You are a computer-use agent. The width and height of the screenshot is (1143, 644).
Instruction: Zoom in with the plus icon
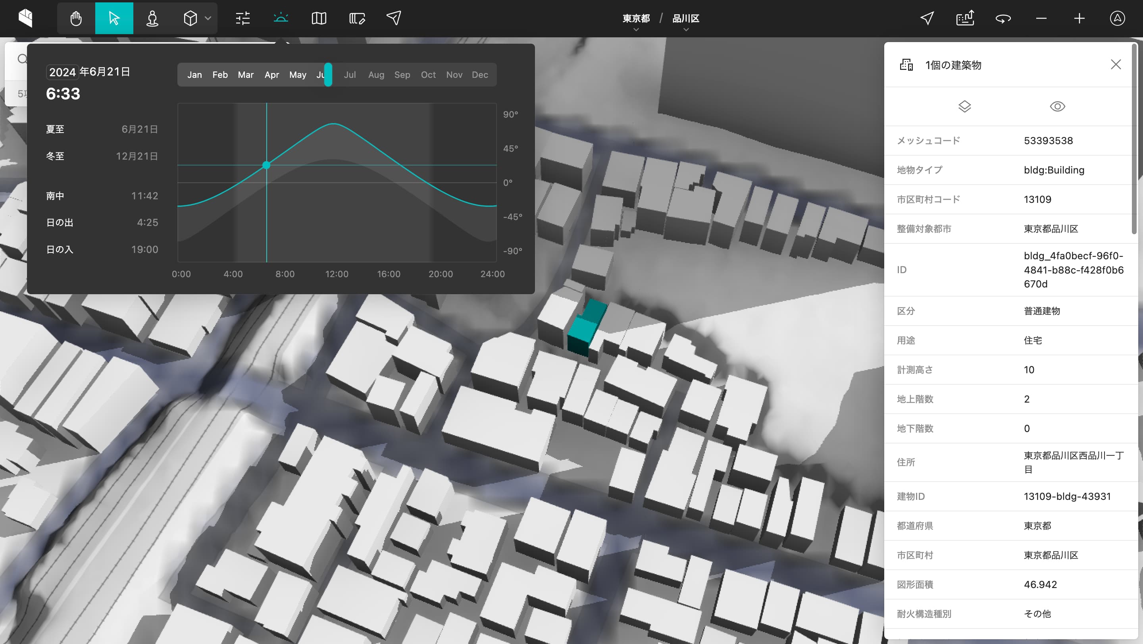(x=1079, y=18)
